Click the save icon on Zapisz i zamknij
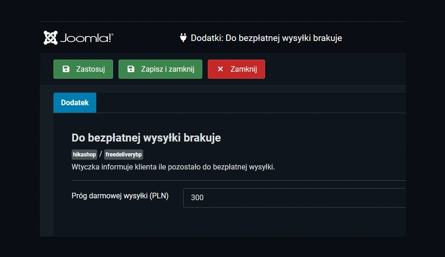The height and width of the screenshot is (257, 445). (x=131, y=69)
